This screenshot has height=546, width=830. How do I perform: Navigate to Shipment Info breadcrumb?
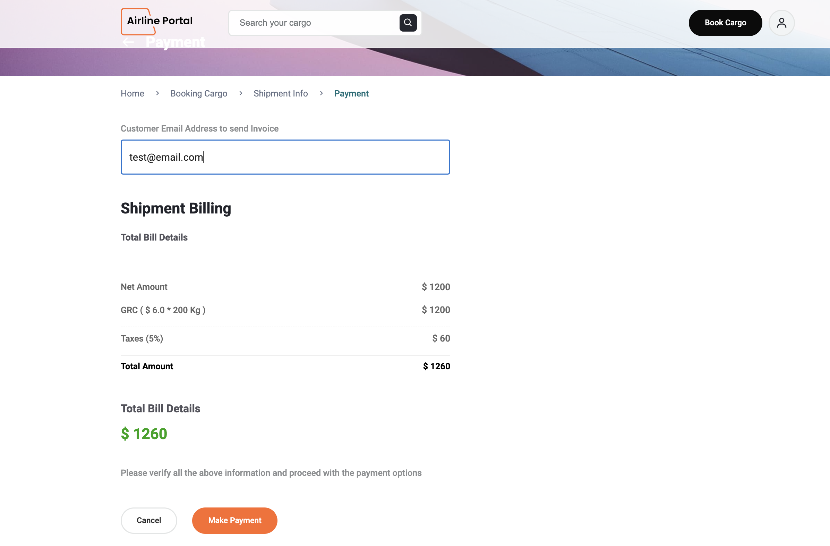click(x=280, y=94)
